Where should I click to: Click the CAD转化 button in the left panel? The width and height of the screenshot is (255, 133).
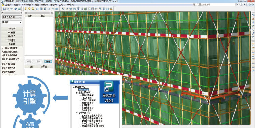pos(12,32)
